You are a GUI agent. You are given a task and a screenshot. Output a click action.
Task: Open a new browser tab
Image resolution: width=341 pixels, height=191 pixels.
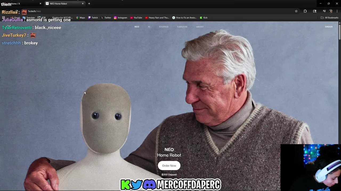click(x=89, y=4)
